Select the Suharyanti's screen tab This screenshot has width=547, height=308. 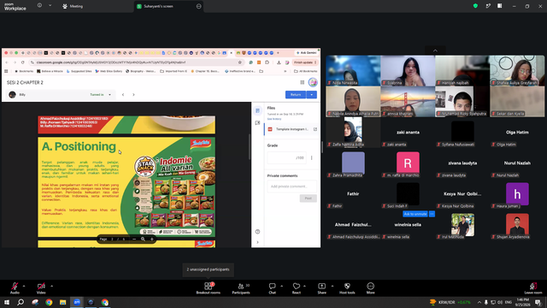point(169,6)
